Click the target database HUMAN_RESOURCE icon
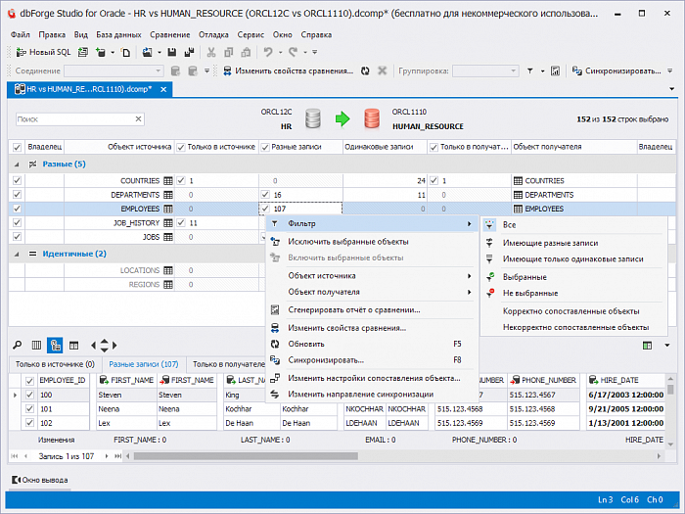The image size is (685, 514). click(373, 119)
